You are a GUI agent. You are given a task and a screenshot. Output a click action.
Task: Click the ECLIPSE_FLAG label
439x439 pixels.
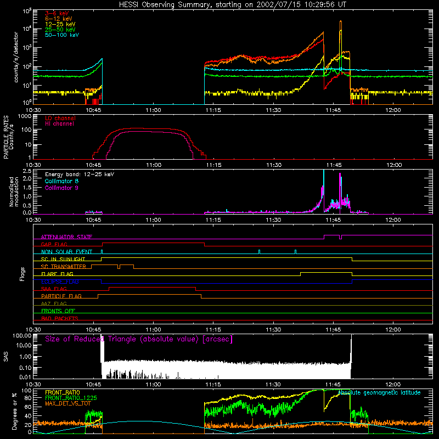(x=60, y=282)
